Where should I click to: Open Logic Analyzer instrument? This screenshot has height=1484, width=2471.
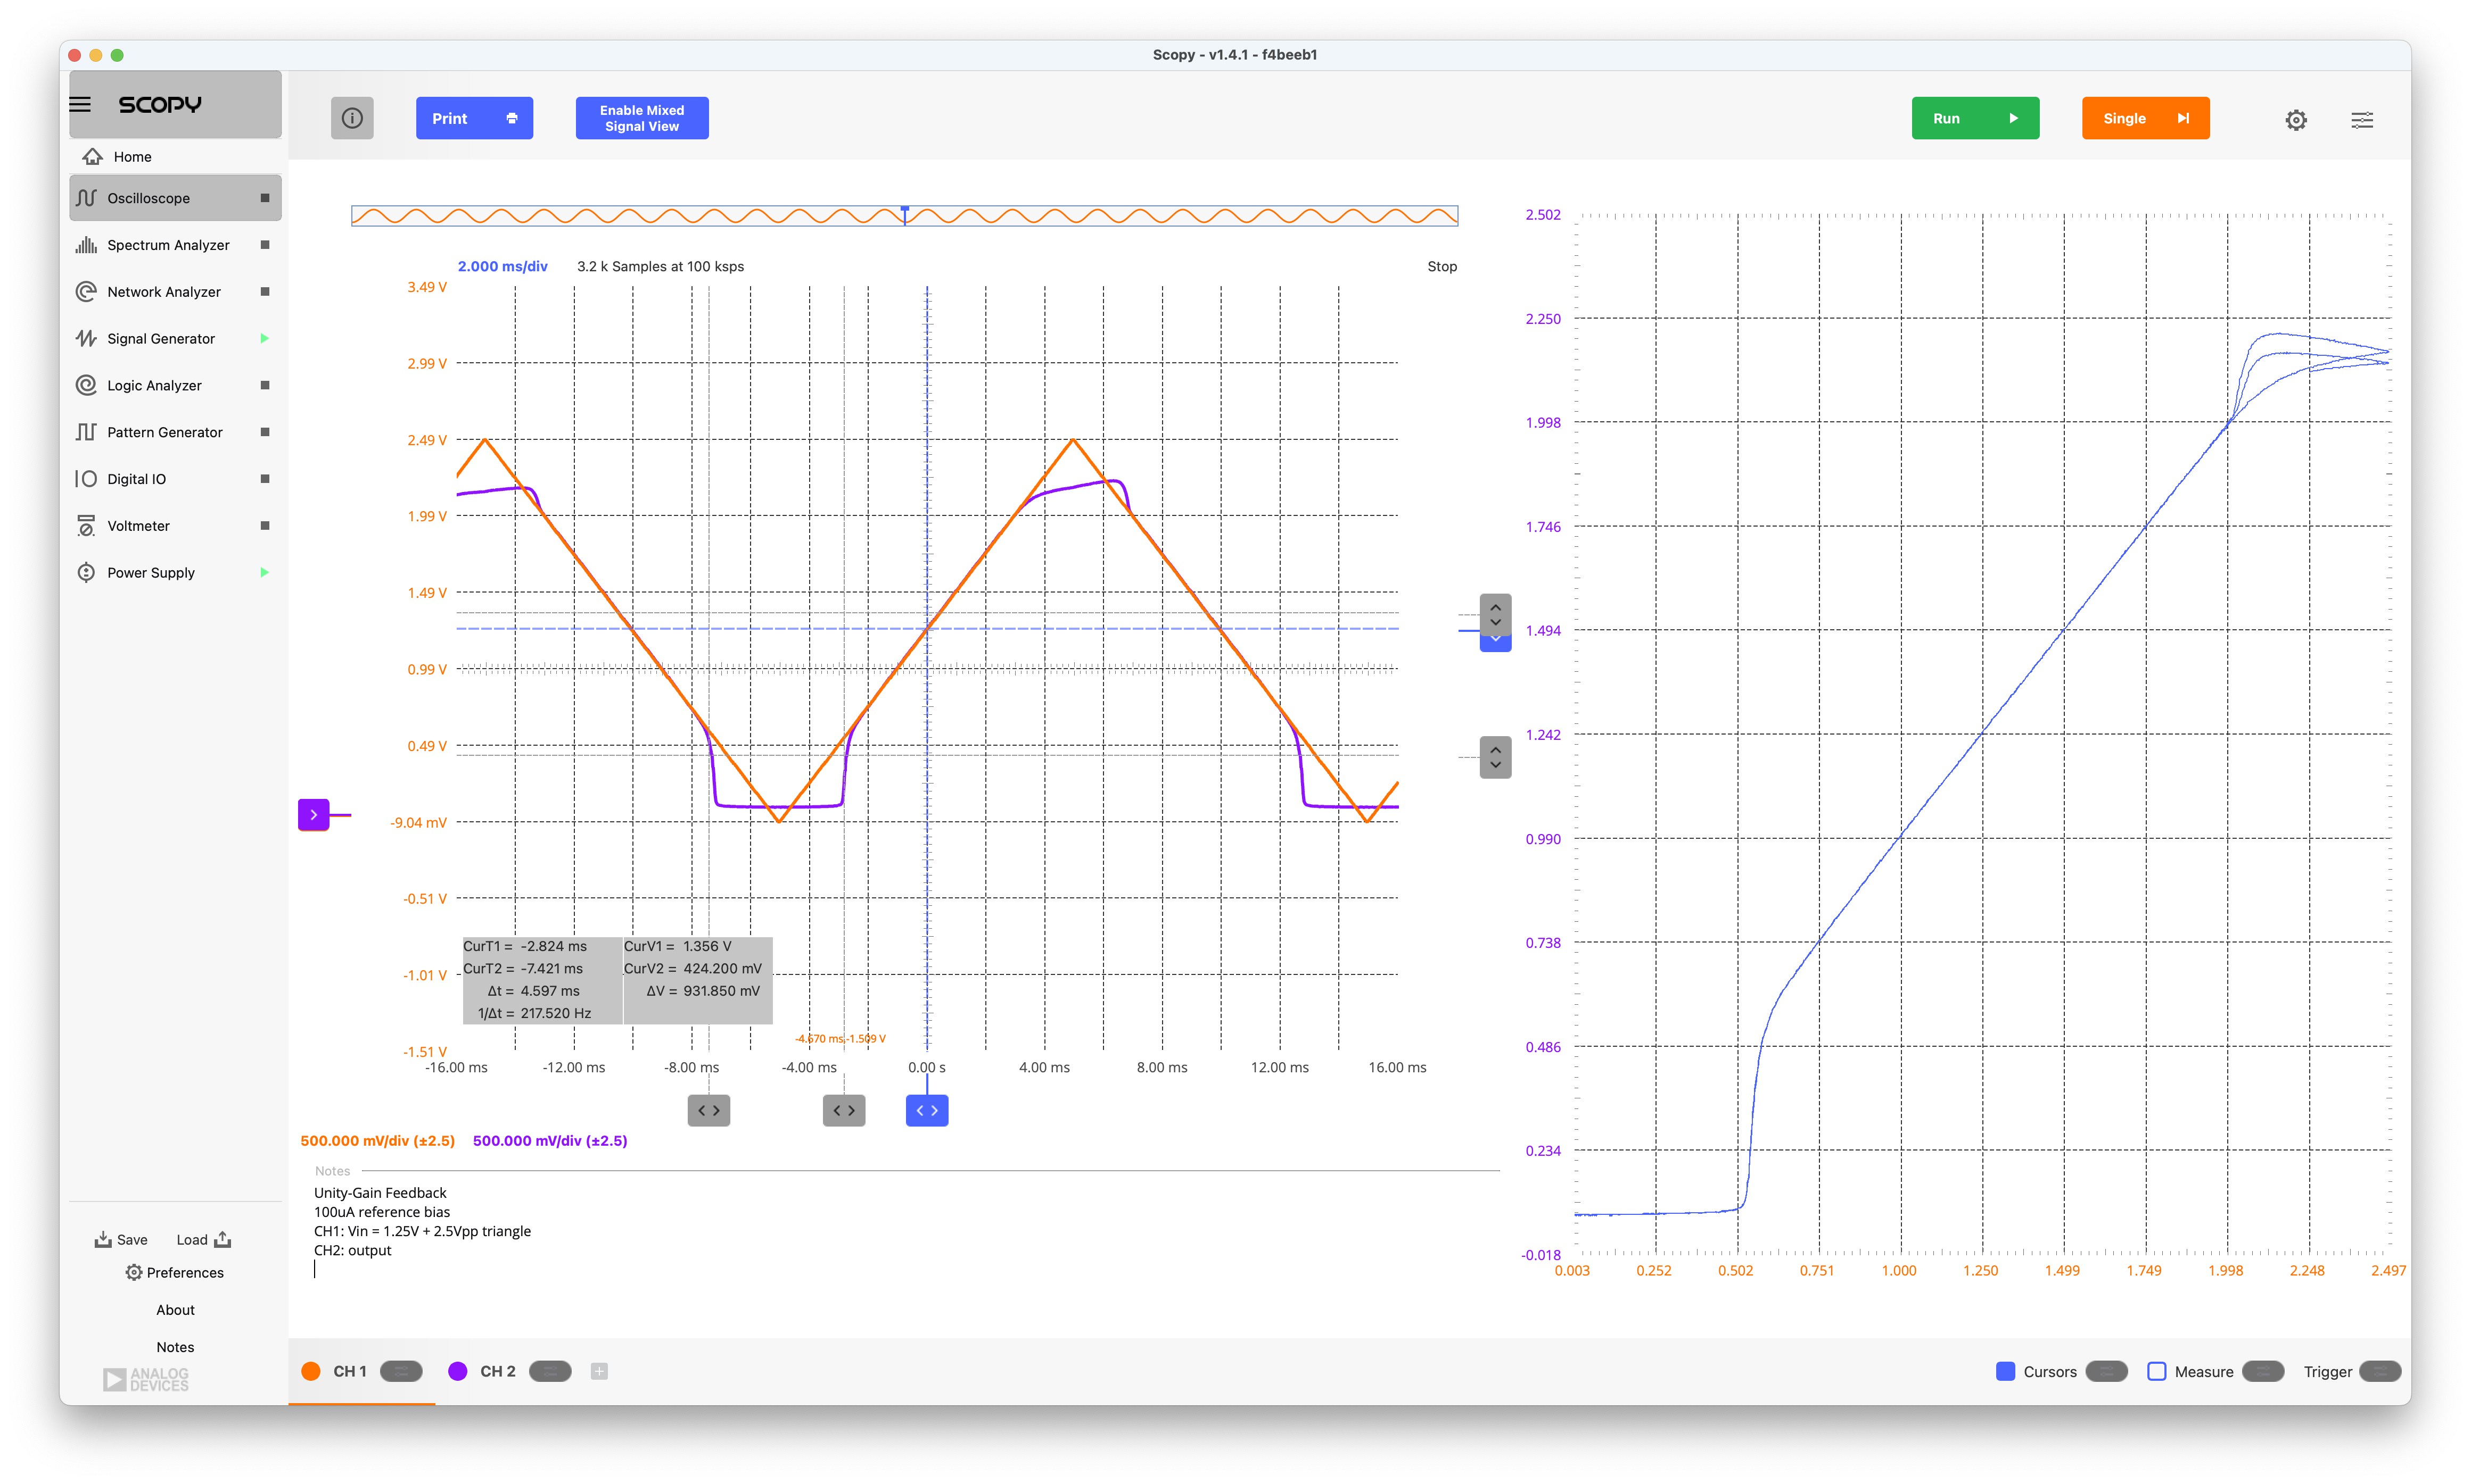[175, 385]
